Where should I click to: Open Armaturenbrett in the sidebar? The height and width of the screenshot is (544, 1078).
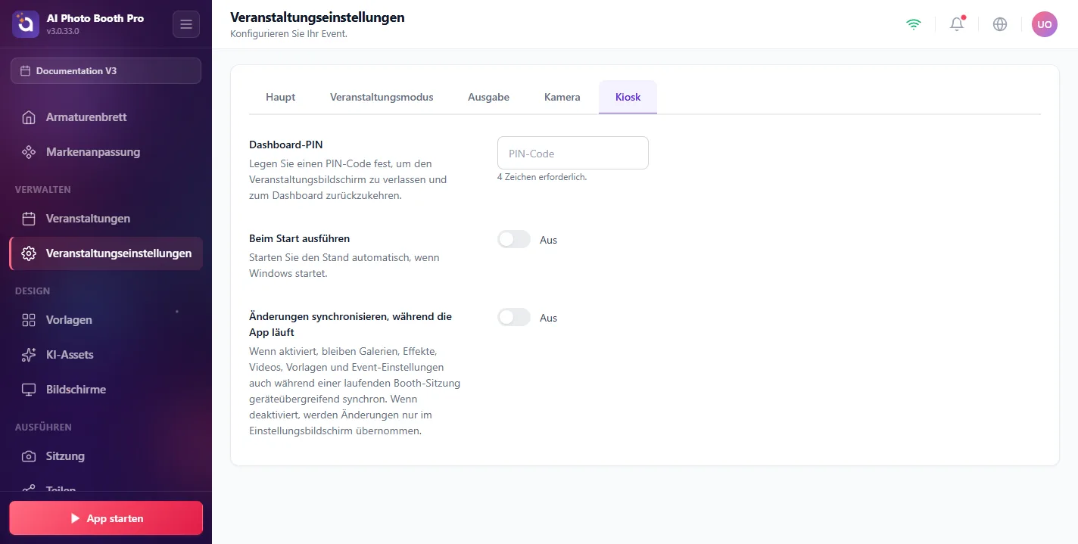tap(106, 117)
